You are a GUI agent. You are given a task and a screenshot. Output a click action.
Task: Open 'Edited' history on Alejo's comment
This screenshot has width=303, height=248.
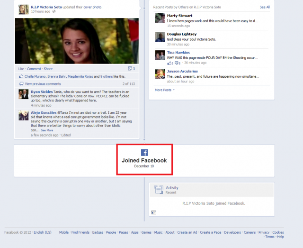point(66,135)
